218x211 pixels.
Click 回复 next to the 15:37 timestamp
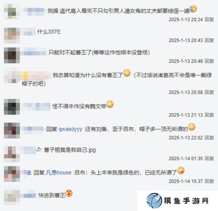pyautogui.click(x=209, y=181)
